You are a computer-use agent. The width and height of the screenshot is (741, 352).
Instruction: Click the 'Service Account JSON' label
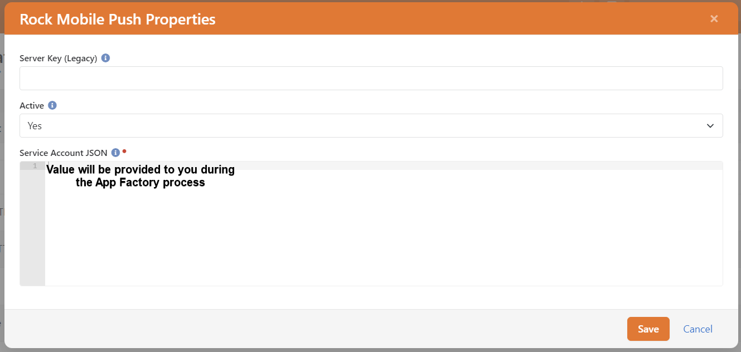64,153
